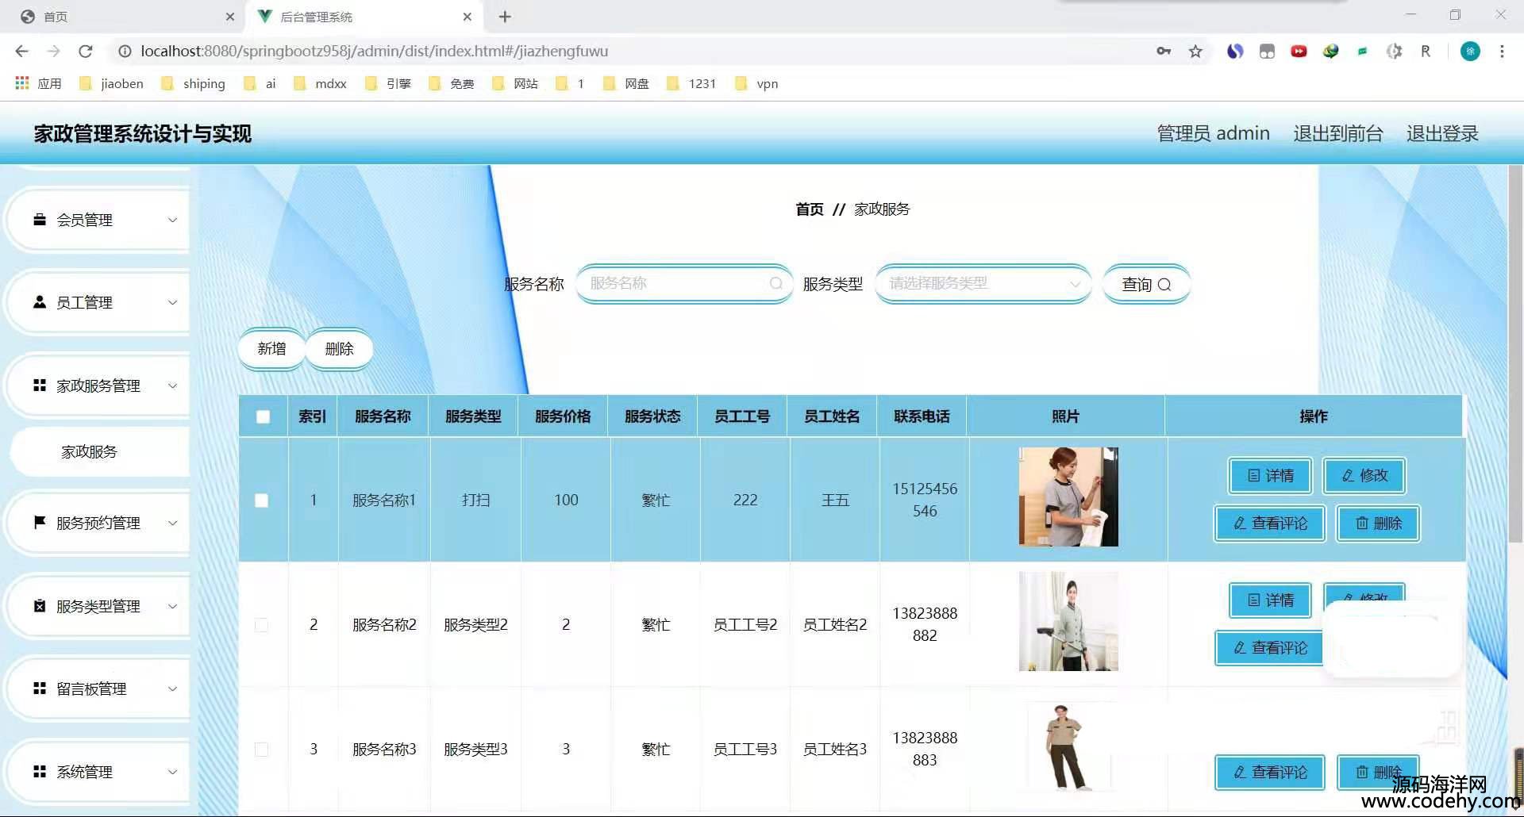Open the 请选择服务类型 dropdown
This screenshot has height=817, width=1524.
coord(983,284)
